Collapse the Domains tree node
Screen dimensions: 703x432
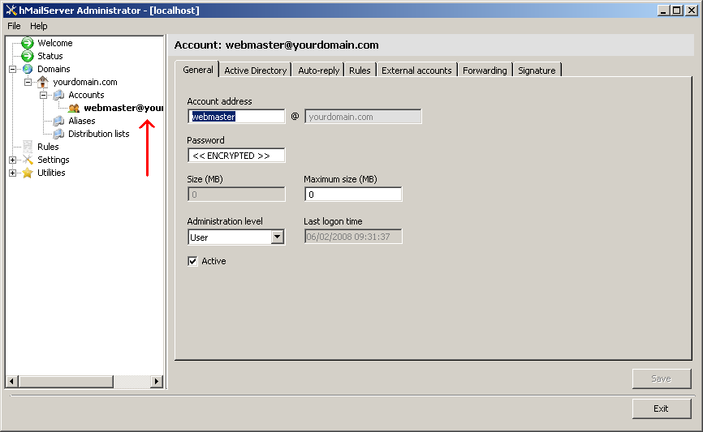tap(12, 69)
